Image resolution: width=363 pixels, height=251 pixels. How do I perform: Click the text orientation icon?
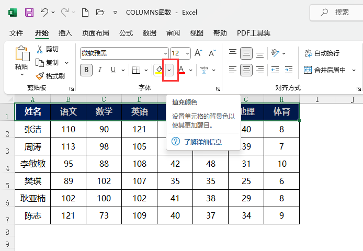pyautogui.click(x=275, y=53)
